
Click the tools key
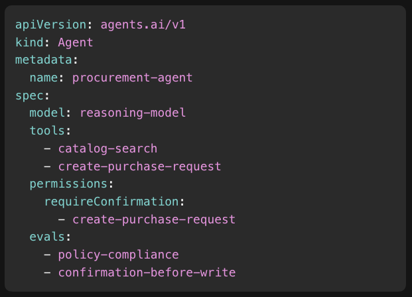[47, 131]
